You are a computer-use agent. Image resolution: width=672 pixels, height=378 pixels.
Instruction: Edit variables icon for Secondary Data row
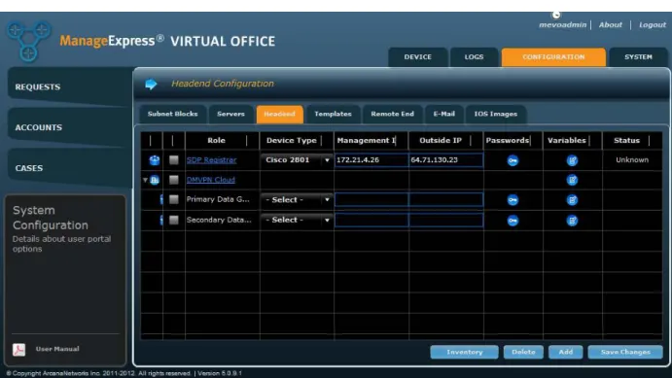572,221
